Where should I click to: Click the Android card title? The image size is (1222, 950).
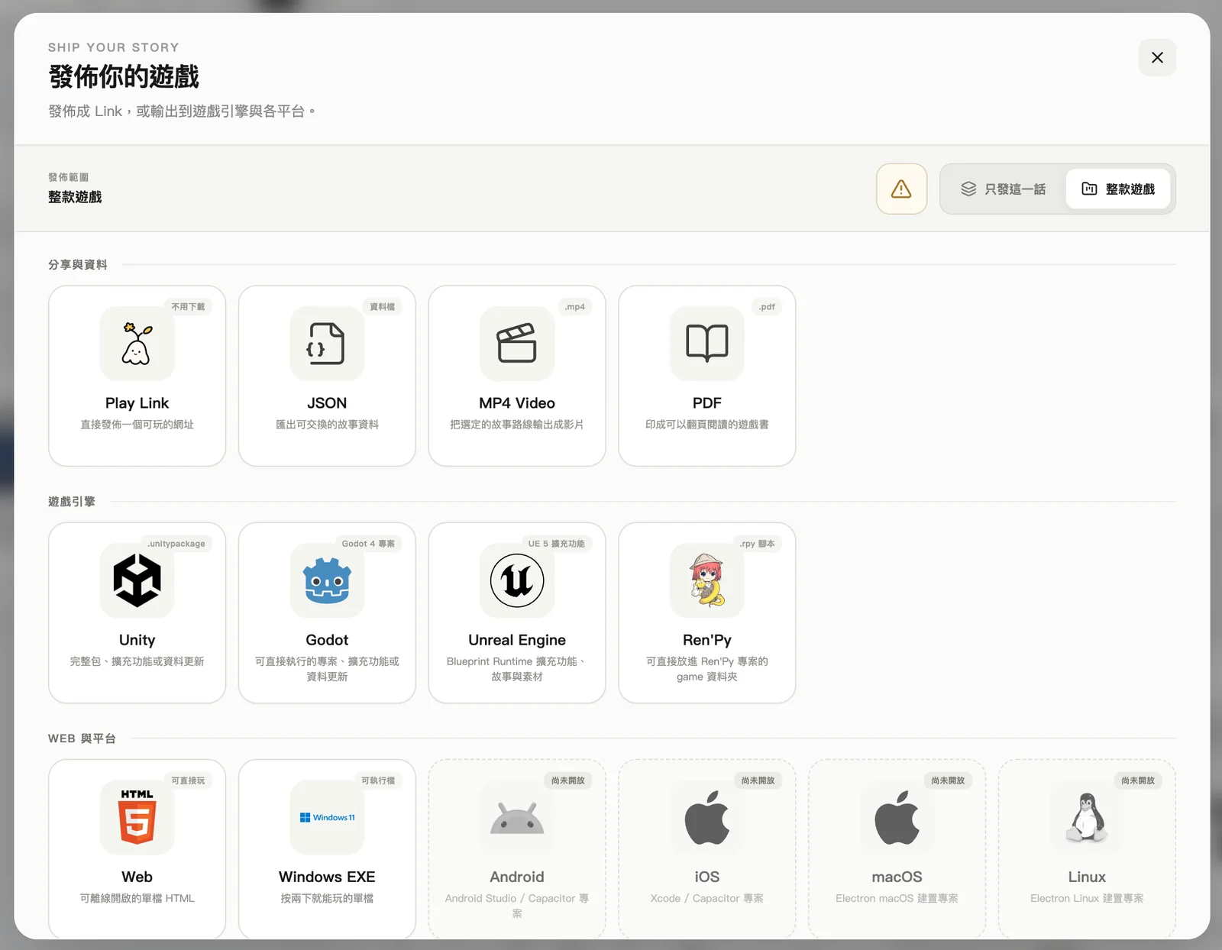[x=517, y=877]
